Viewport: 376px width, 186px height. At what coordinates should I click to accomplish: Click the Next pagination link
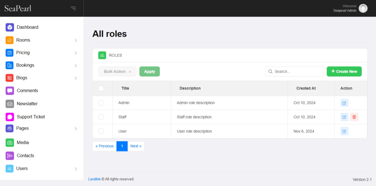pyautogui.click(x=136, y=146)
